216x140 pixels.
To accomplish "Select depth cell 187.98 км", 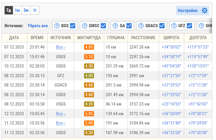I will click(x=114, y=133).
